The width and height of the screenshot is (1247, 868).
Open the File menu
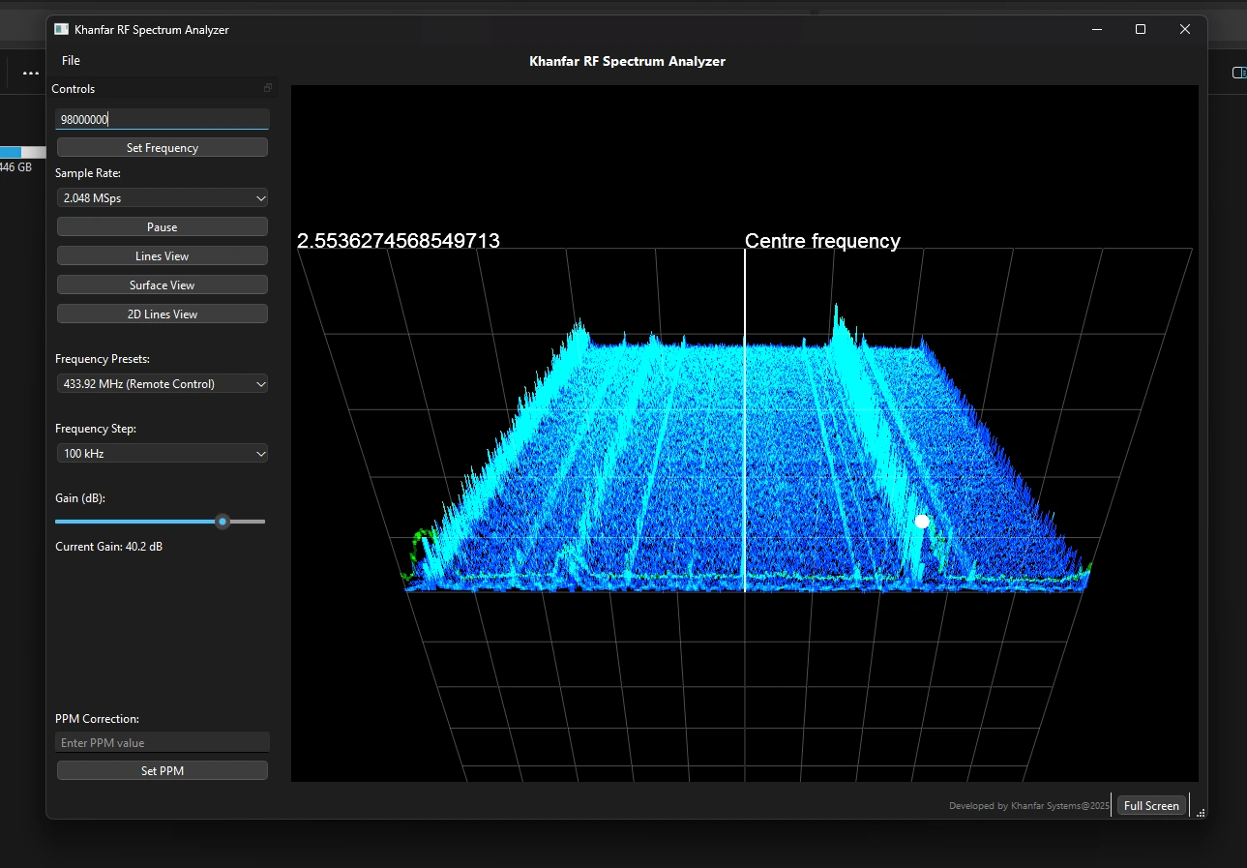point(70,60)
